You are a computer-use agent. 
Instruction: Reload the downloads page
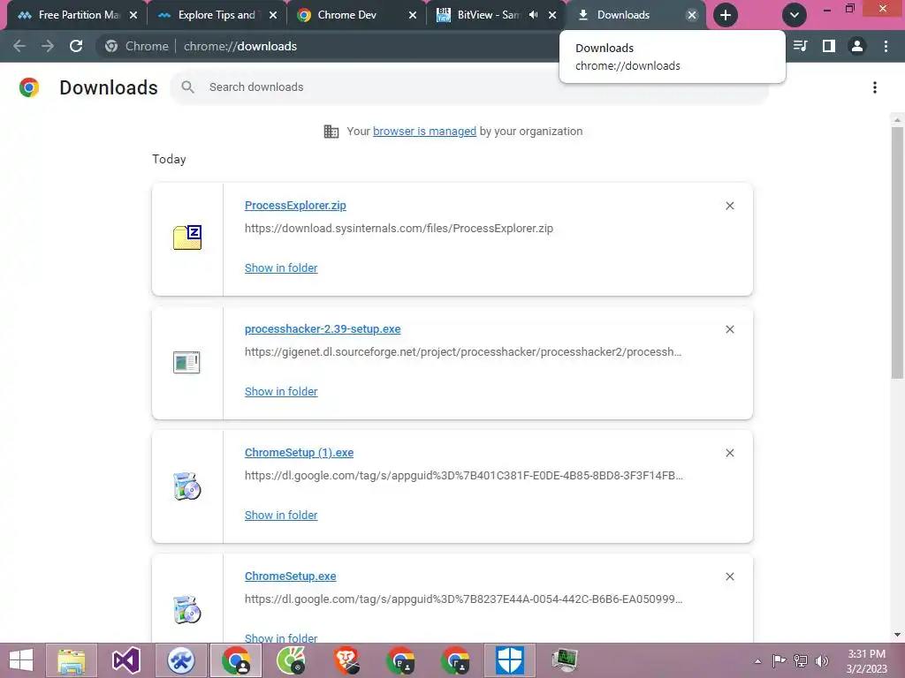tap(76, 46)
